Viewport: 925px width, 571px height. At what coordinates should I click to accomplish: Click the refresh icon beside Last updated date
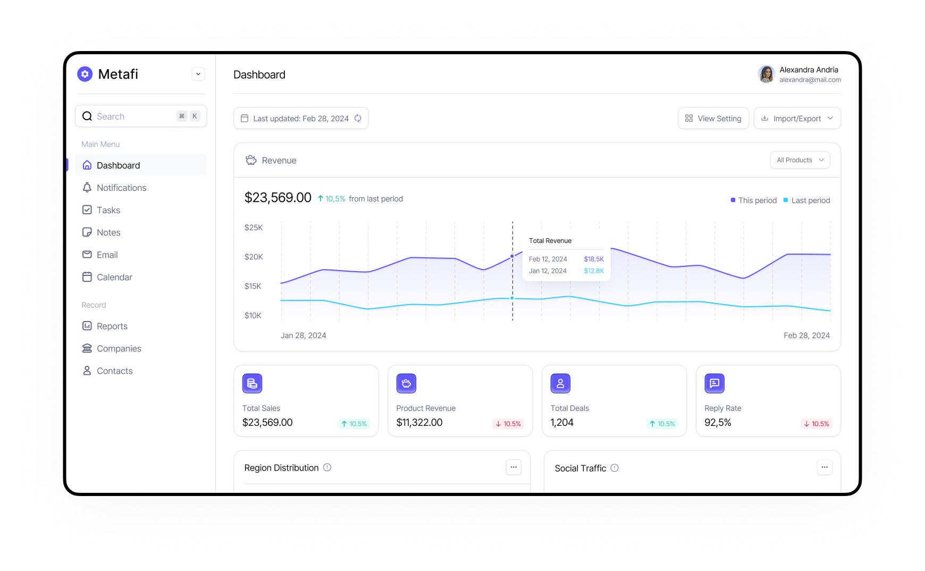(x=358, y=119)
